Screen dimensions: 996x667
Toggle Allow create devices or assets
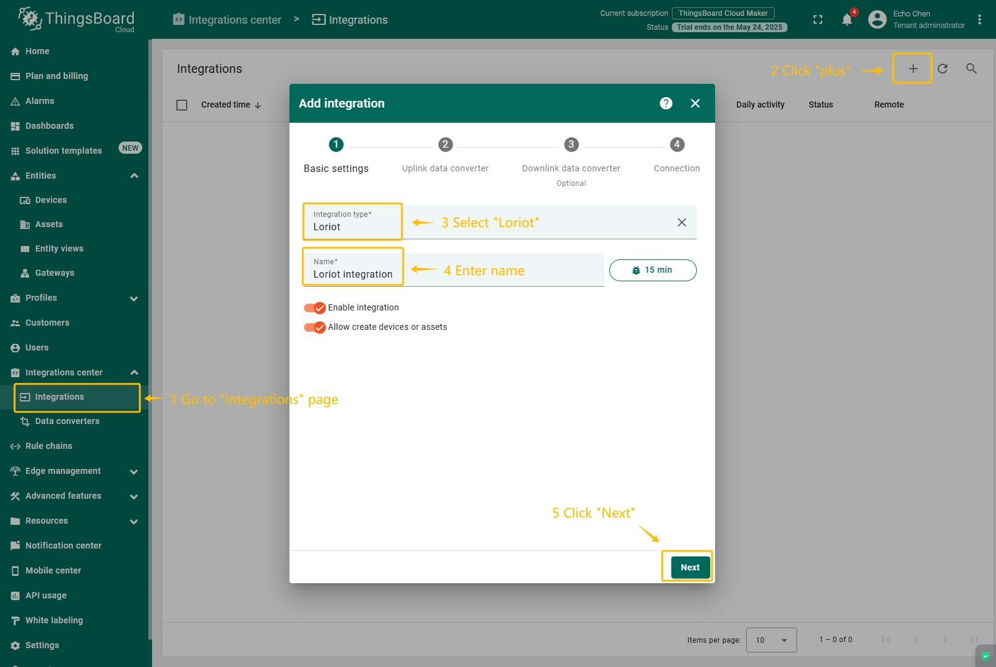315,327
